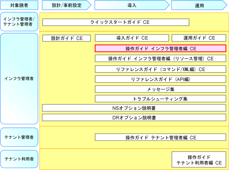
Task: Open the 導入ガイド CE box
Action: click(132, 38)
